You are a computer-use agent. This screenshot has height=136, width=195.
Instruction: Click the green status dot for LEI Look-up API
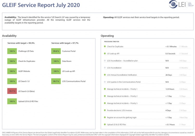pyautogui.click(x=105, y=53)
